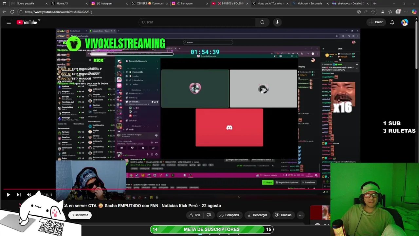
Task: Open the recommended video thumbnail beside the action buttons
Action: [320, 212]
